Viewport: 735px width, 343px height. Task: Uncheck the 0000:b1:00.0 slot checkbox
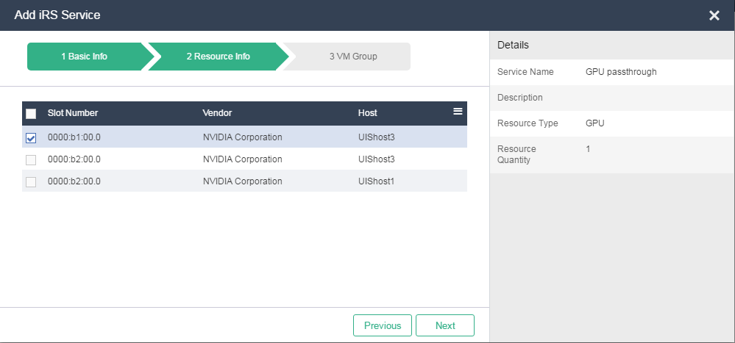pyautogui.click(x=31, y=137)
